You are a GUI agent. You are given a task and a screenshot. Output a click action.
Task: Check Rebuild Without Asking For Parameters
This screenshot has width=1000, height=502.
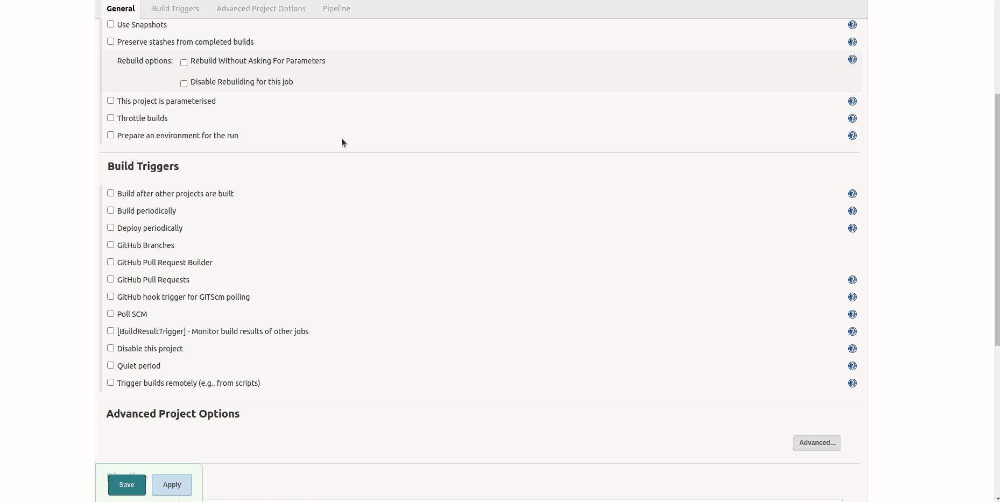[x=184, y=62]
